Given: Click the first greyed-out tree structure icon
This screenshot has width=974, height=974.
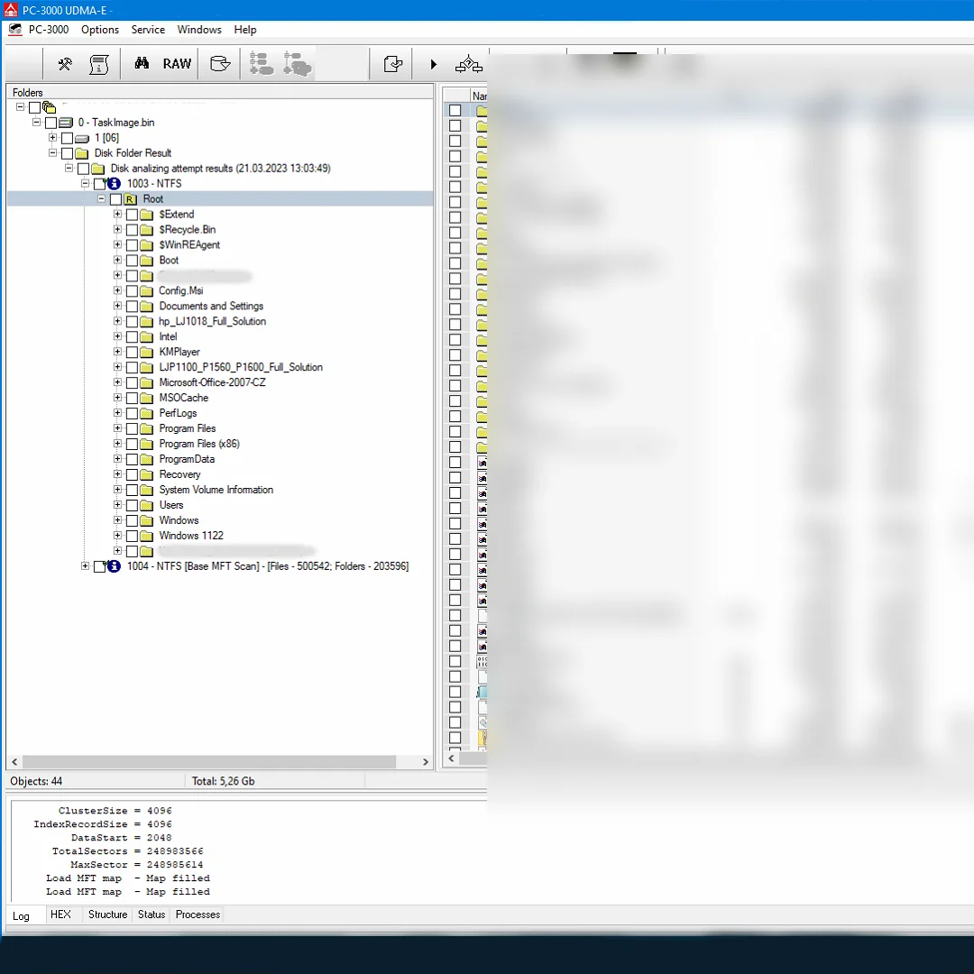Looking at the screenshot, I should [x=261, y=64].
